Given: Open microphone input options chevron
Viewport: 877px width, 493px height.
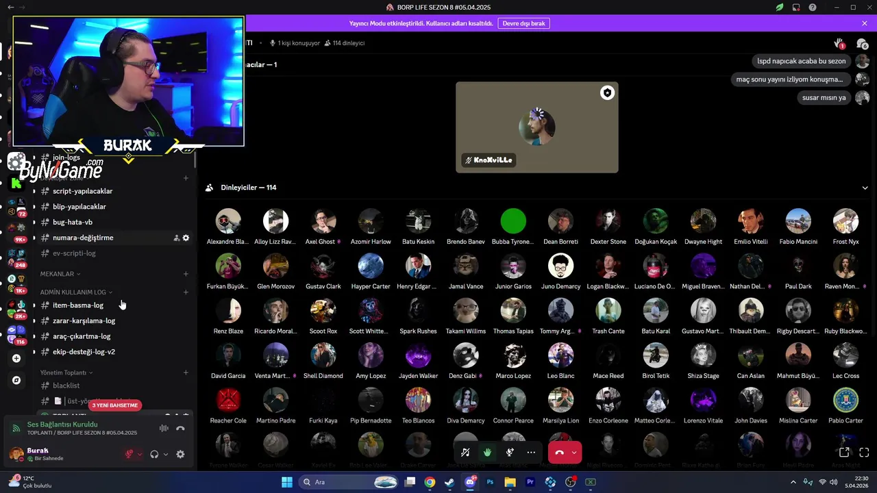Looking at the screenshot, I should pyautogui.click(x=140, y=454).
